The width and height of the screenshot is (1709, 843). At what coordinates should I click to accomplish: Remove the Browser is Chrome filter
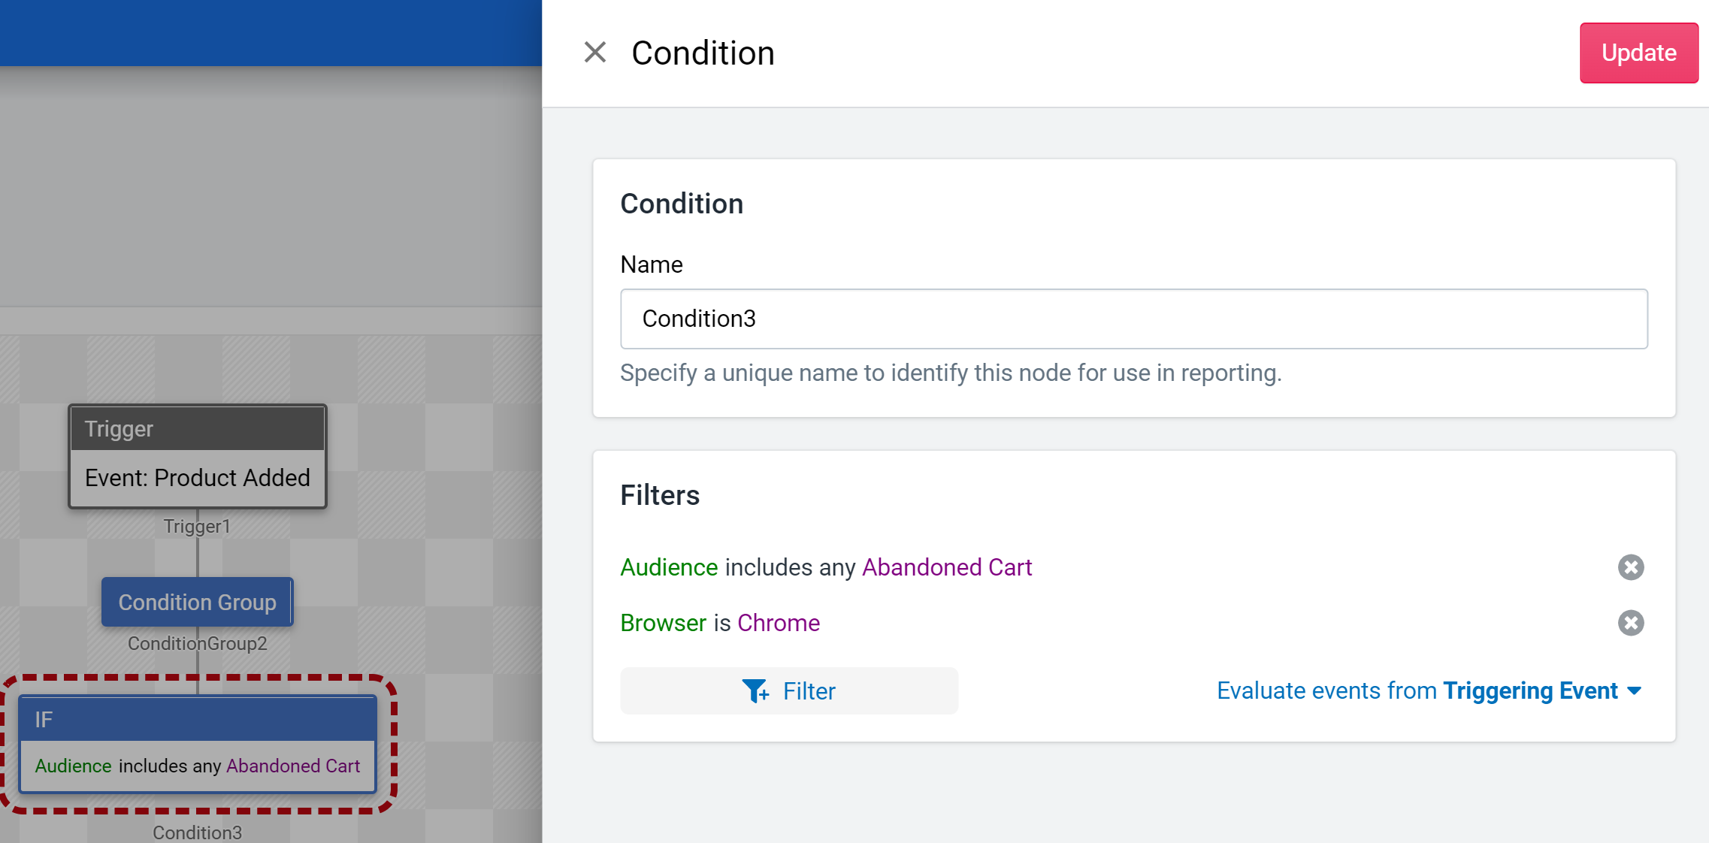coord(1630,623)
